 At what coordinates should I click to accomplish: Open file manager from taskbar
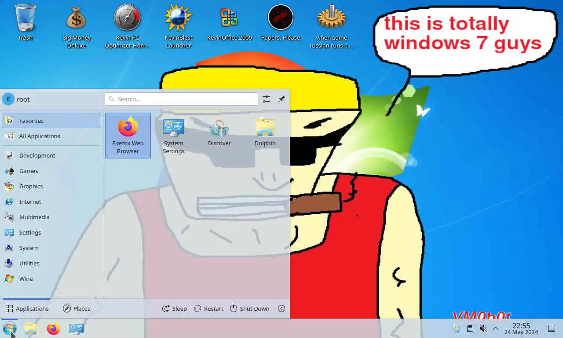point(31,328)
